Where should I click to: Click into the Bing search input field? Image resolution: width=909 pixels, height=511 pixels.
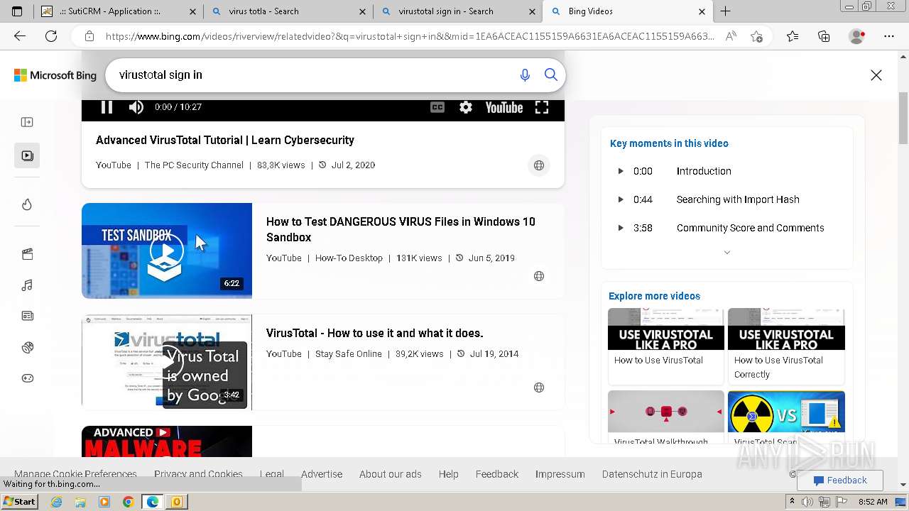(x=312, y=75)
